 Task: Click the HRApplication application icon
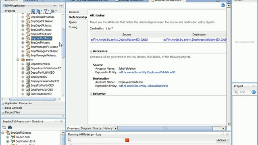pos(5,6)
